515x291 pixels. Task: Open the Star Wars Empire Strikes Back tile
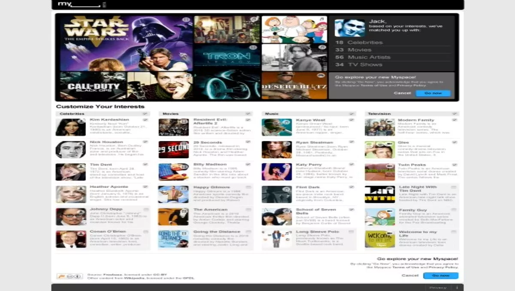click(126, 43)
